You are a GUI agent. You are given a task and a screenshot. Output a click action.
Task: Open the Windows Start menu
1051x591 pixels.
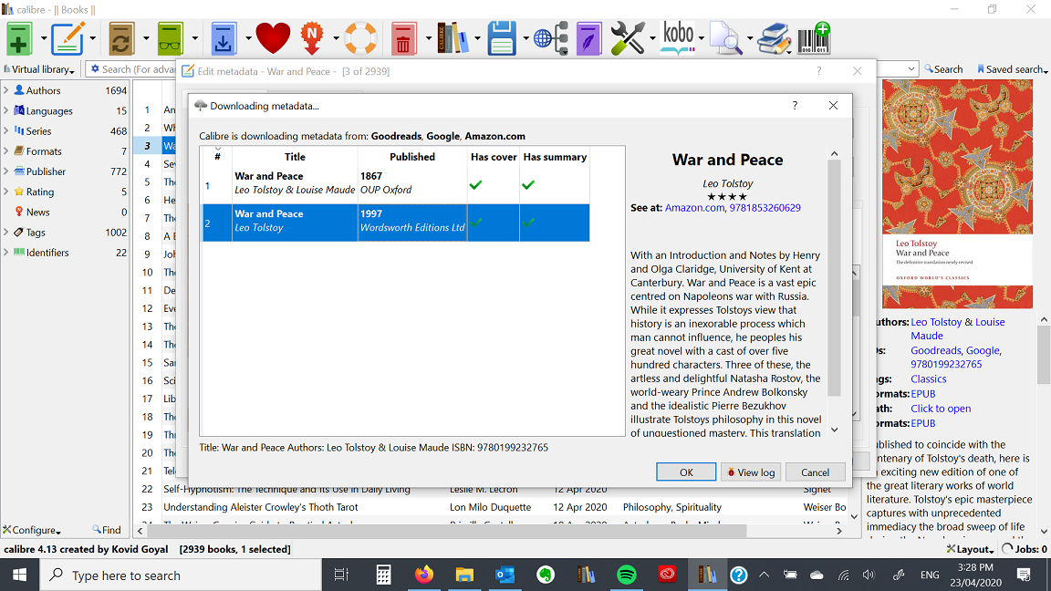click(19, 575)
